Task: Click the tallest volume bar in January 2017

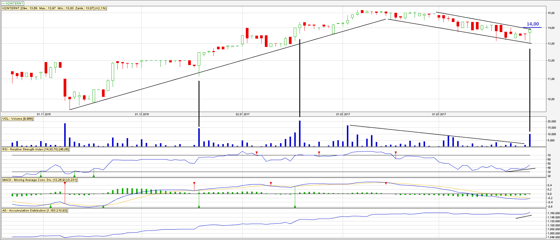Action: click(x=300, y=134)
